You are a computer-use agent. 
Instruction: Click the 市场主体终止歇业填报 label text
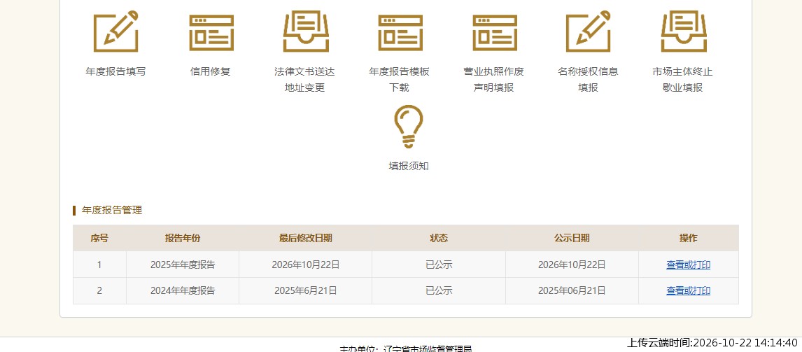point(683,79)
